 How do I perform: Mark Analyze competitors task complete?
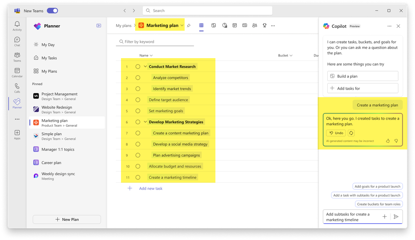point(138,78)
